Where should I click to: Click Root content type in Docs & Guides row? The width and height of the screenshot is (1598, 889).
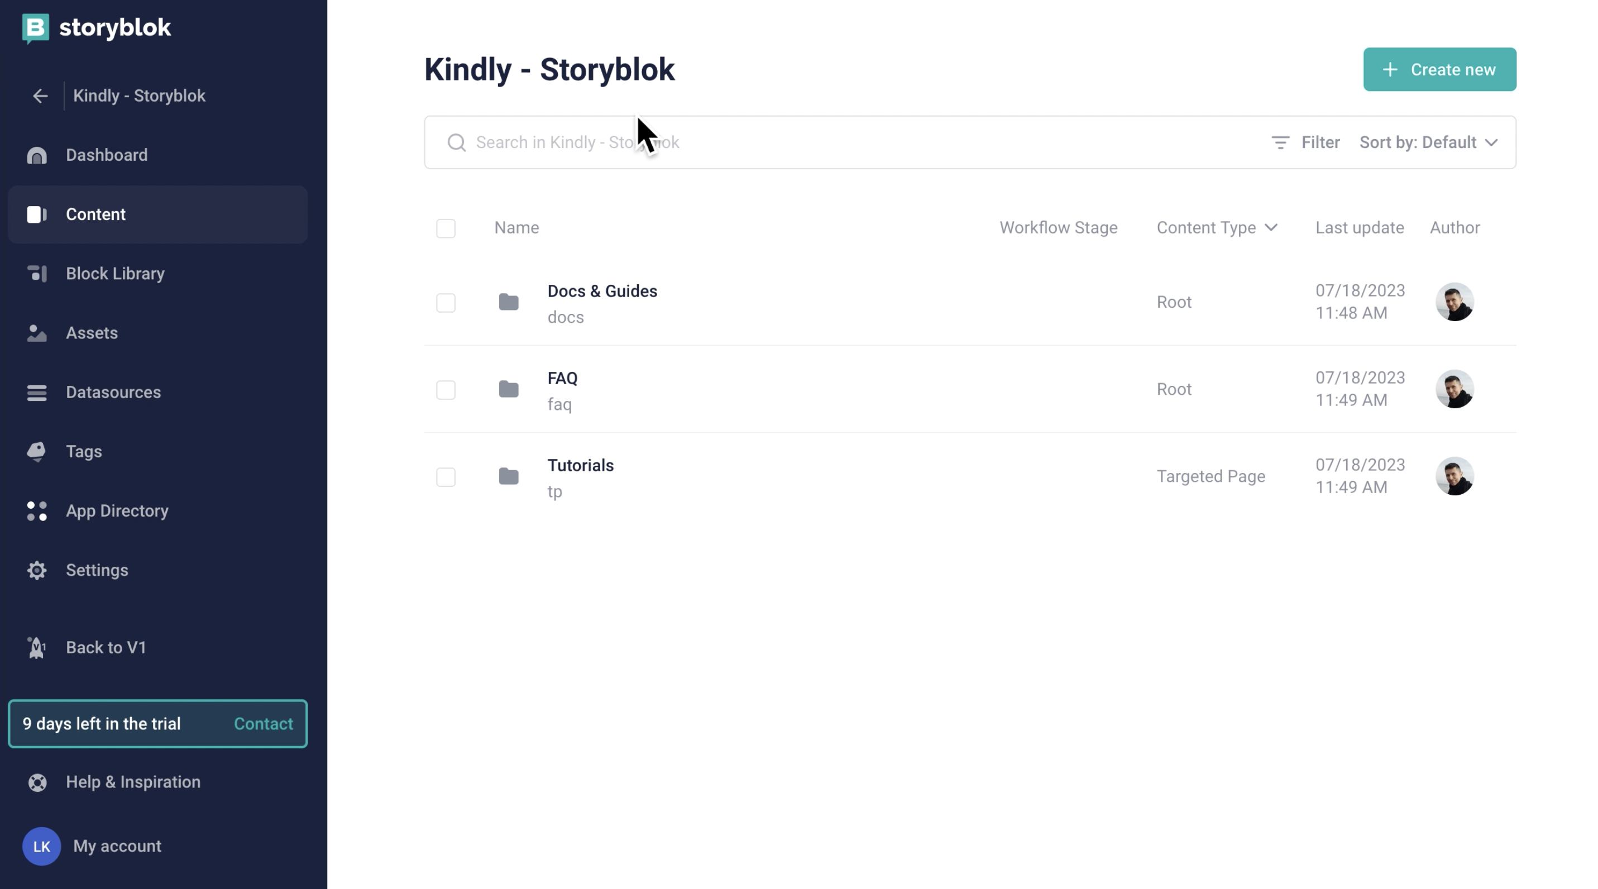pos(1174,302)
